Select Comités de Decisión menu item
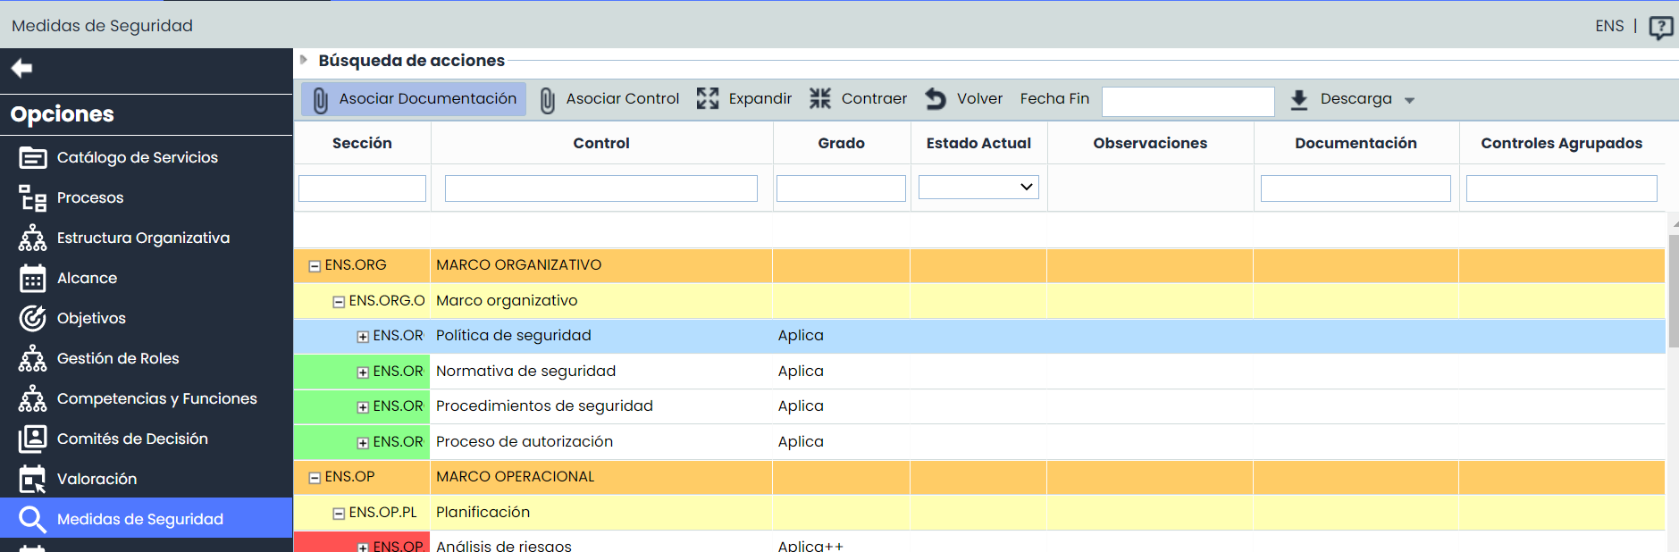 coord(132,439)
